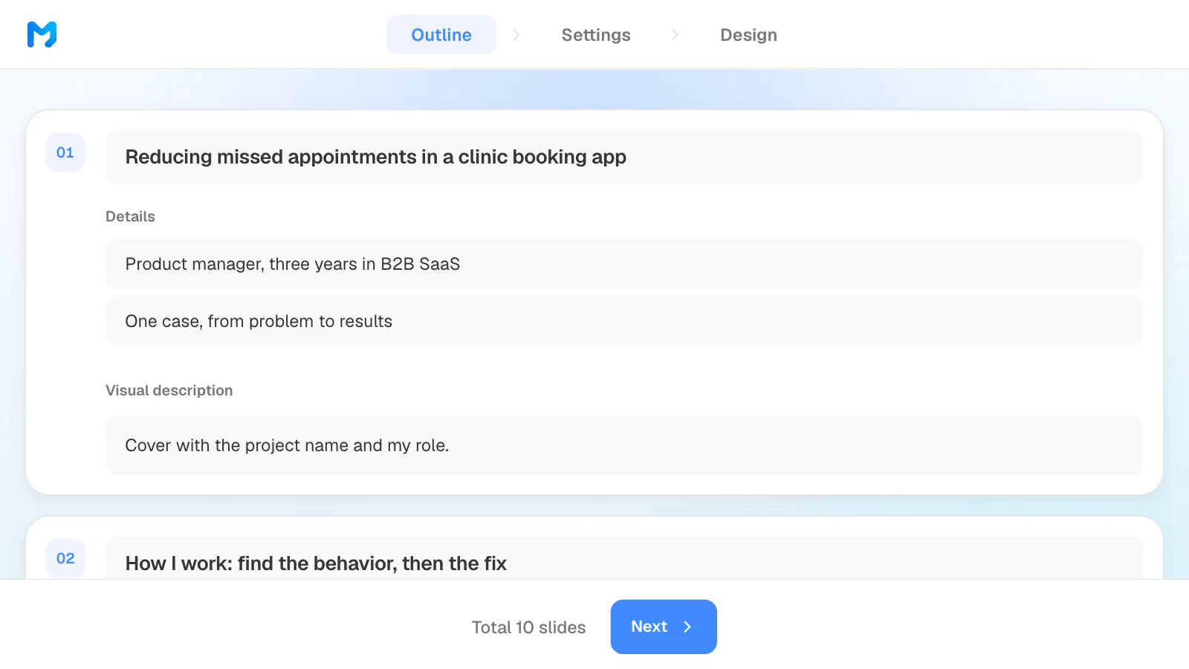
Task: Select the 01 slide number badge
Action: point(65,152)
